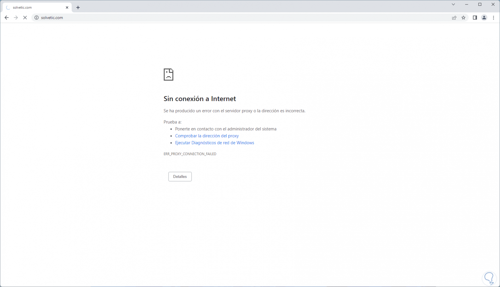The height and width of the screenshot is (287, 500).
Task: Open the Detalles button
Action: (180, 176)
